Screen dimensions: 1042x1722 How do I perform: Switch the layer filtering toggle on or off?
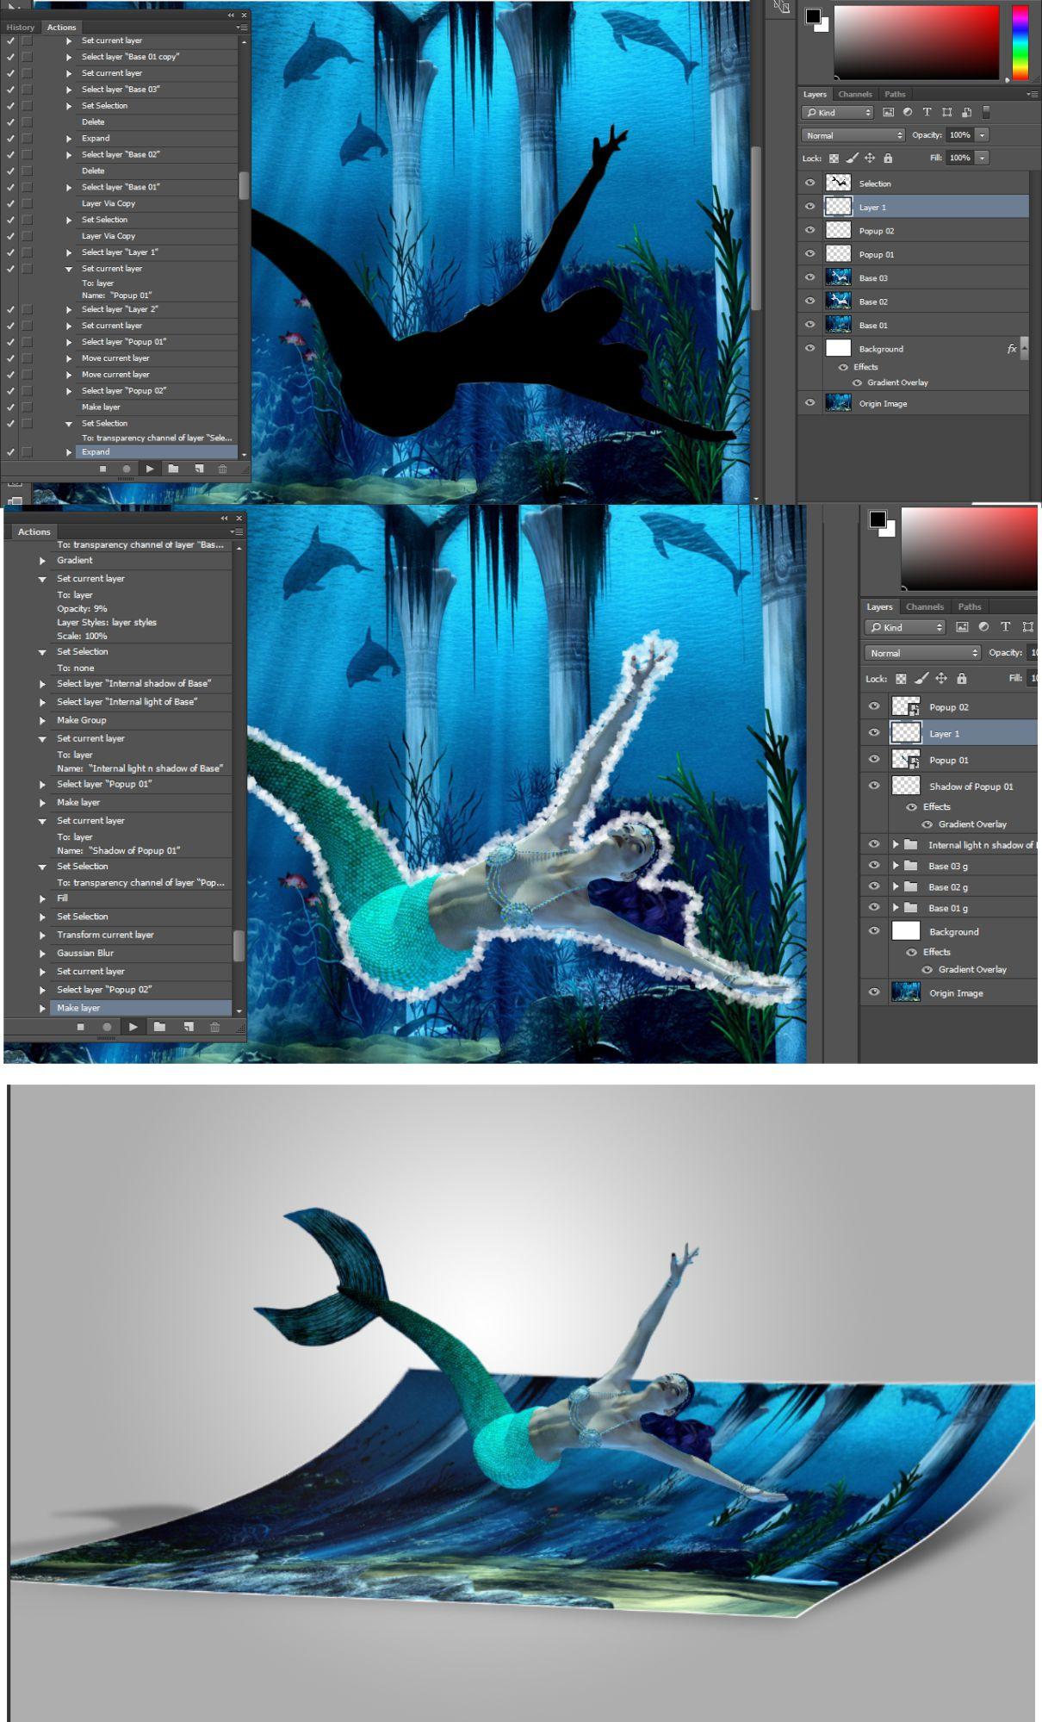point(986,112)
